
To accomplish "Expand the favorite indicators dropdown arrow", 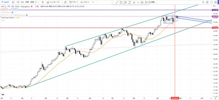I will click(62, 2).
